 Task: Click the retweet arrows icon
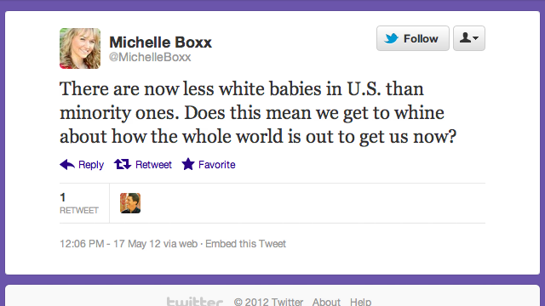pyautogui.click(x=123, y=164)
